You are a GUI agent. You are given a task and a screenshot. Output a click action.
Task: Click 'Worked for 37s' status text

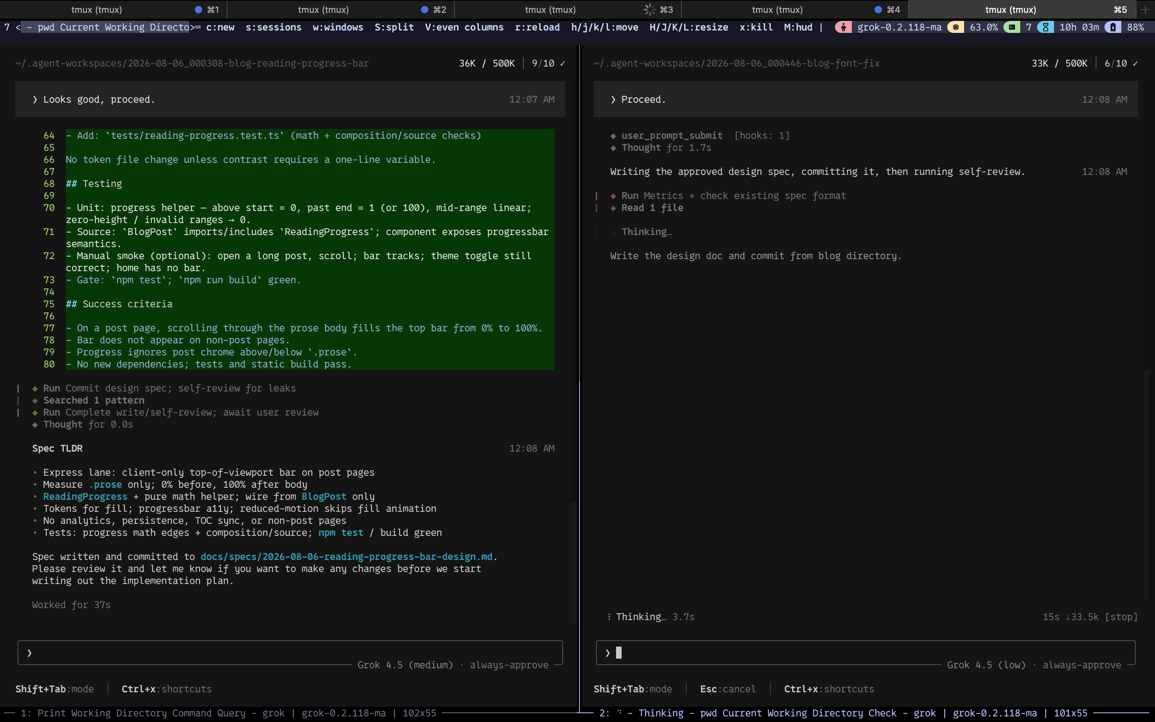(x=71, y=605)
